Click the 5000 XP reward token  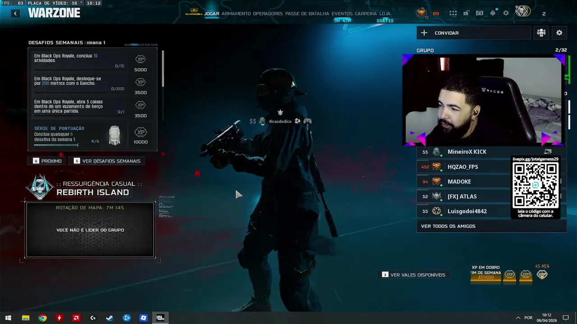[141, 60]
